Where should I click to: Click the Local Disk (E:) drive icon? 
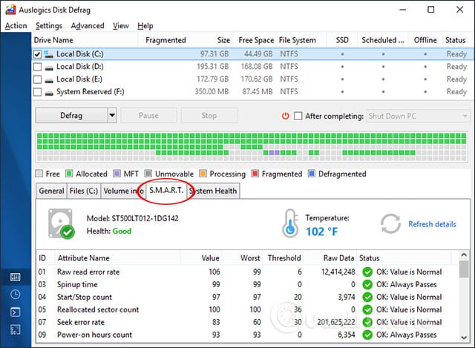coord(49,80)
